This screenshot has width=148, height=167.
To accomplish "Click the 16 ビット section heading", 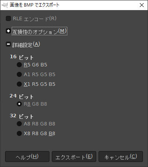I will pos(22,57).
